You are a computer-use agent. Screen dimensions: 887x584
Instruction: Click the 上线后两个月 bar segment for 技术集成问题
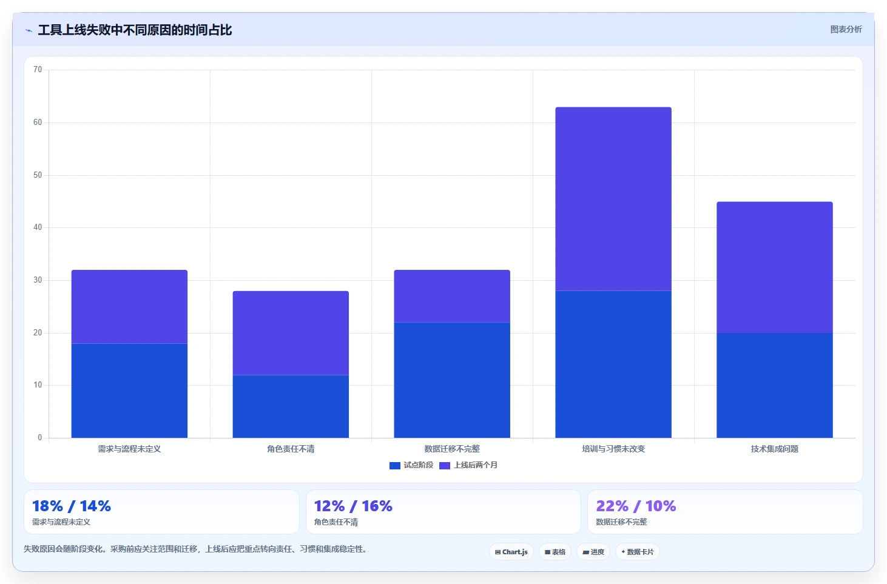coord(775,267)
